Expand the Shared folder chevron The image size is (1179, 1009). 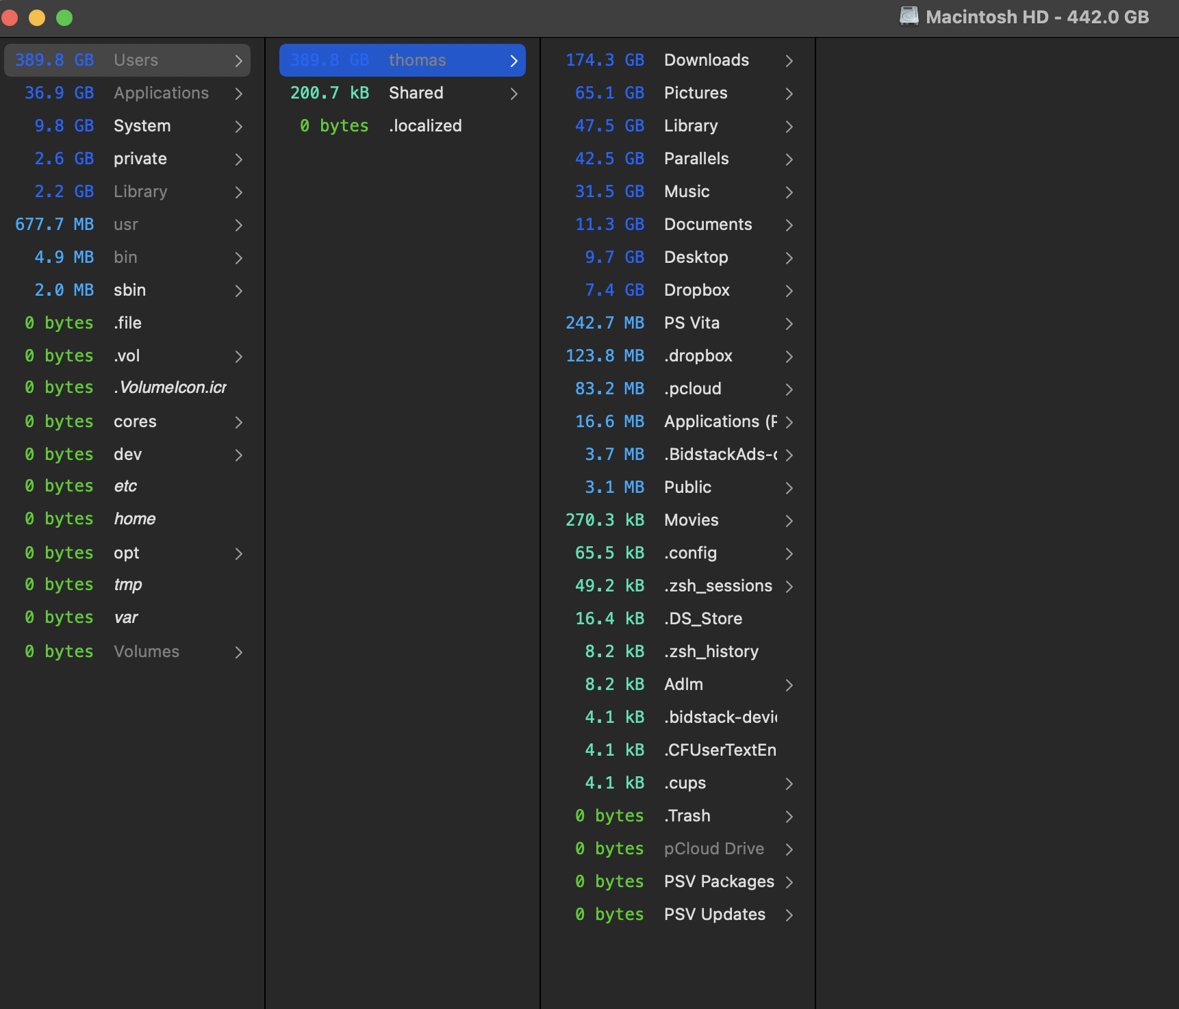tap(514, 94)
